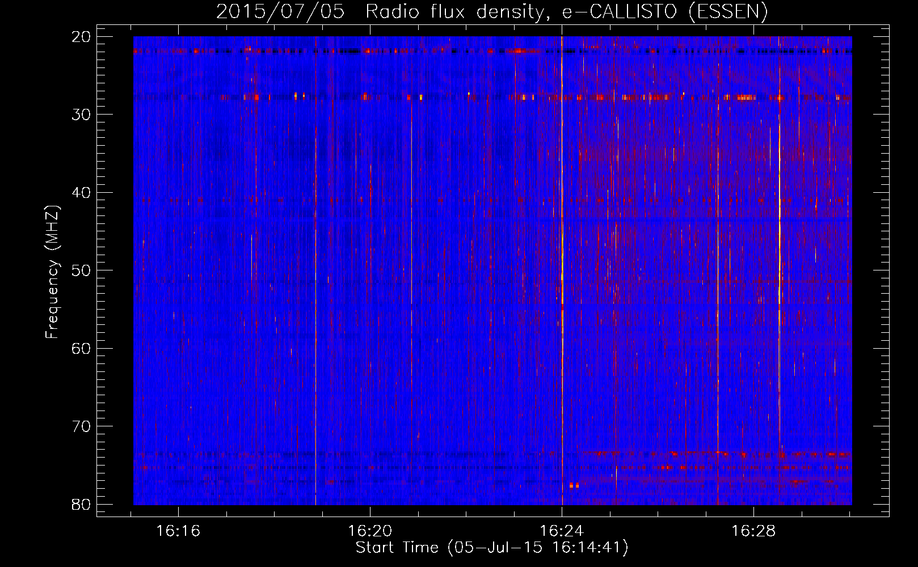This screenshot has width=918, height=567.
Task: Click the yellow vertical line after 16:28
Action: click(x=779, y=270)
